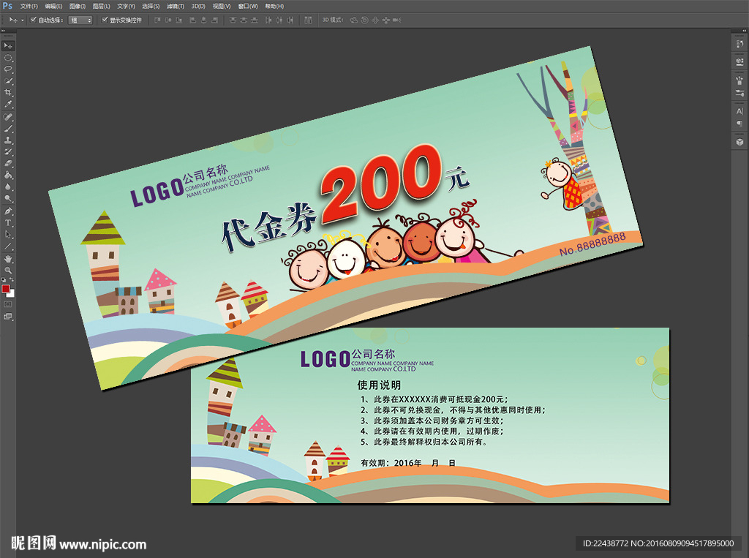Open the 滤镜(T) menu
Viewport: 749px width, 558px height.
tap(176, 6)
